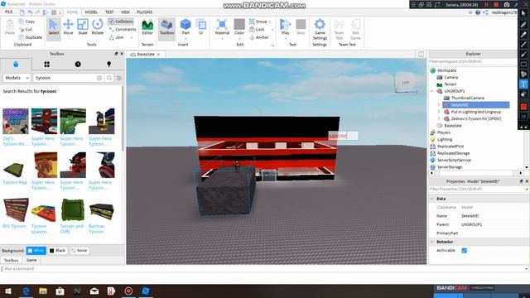
Task: Run the Toolbox search magnifier
Action: [x=109, y=78]
